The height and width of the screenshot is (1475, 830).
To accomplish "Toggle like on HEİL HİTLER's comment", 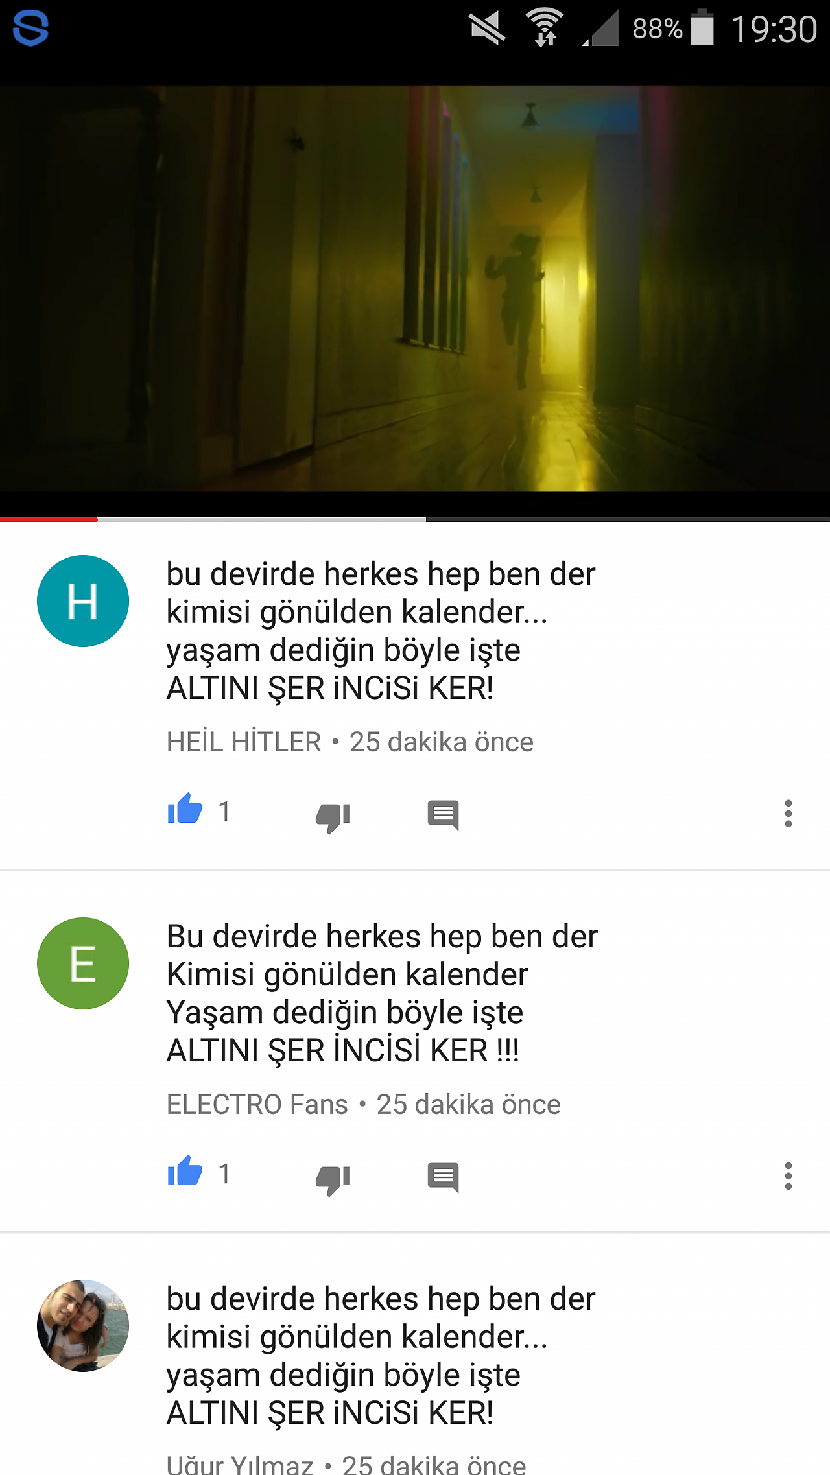I will tap(185, 809).
